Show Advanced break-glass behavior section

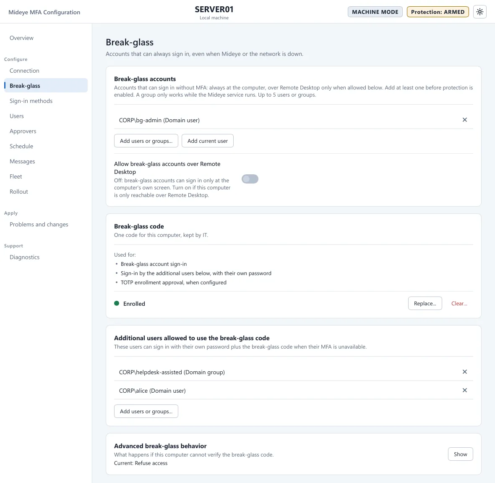coord(460,454)
